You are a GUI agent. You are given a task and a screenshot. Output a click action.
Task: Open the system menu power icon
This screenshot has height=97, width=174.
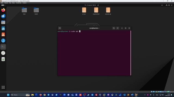[172, 5]
